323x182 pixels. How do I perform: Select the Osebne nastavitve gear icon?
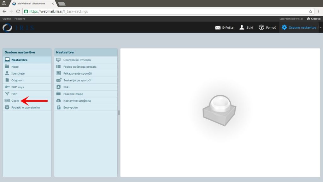[284, 27]
